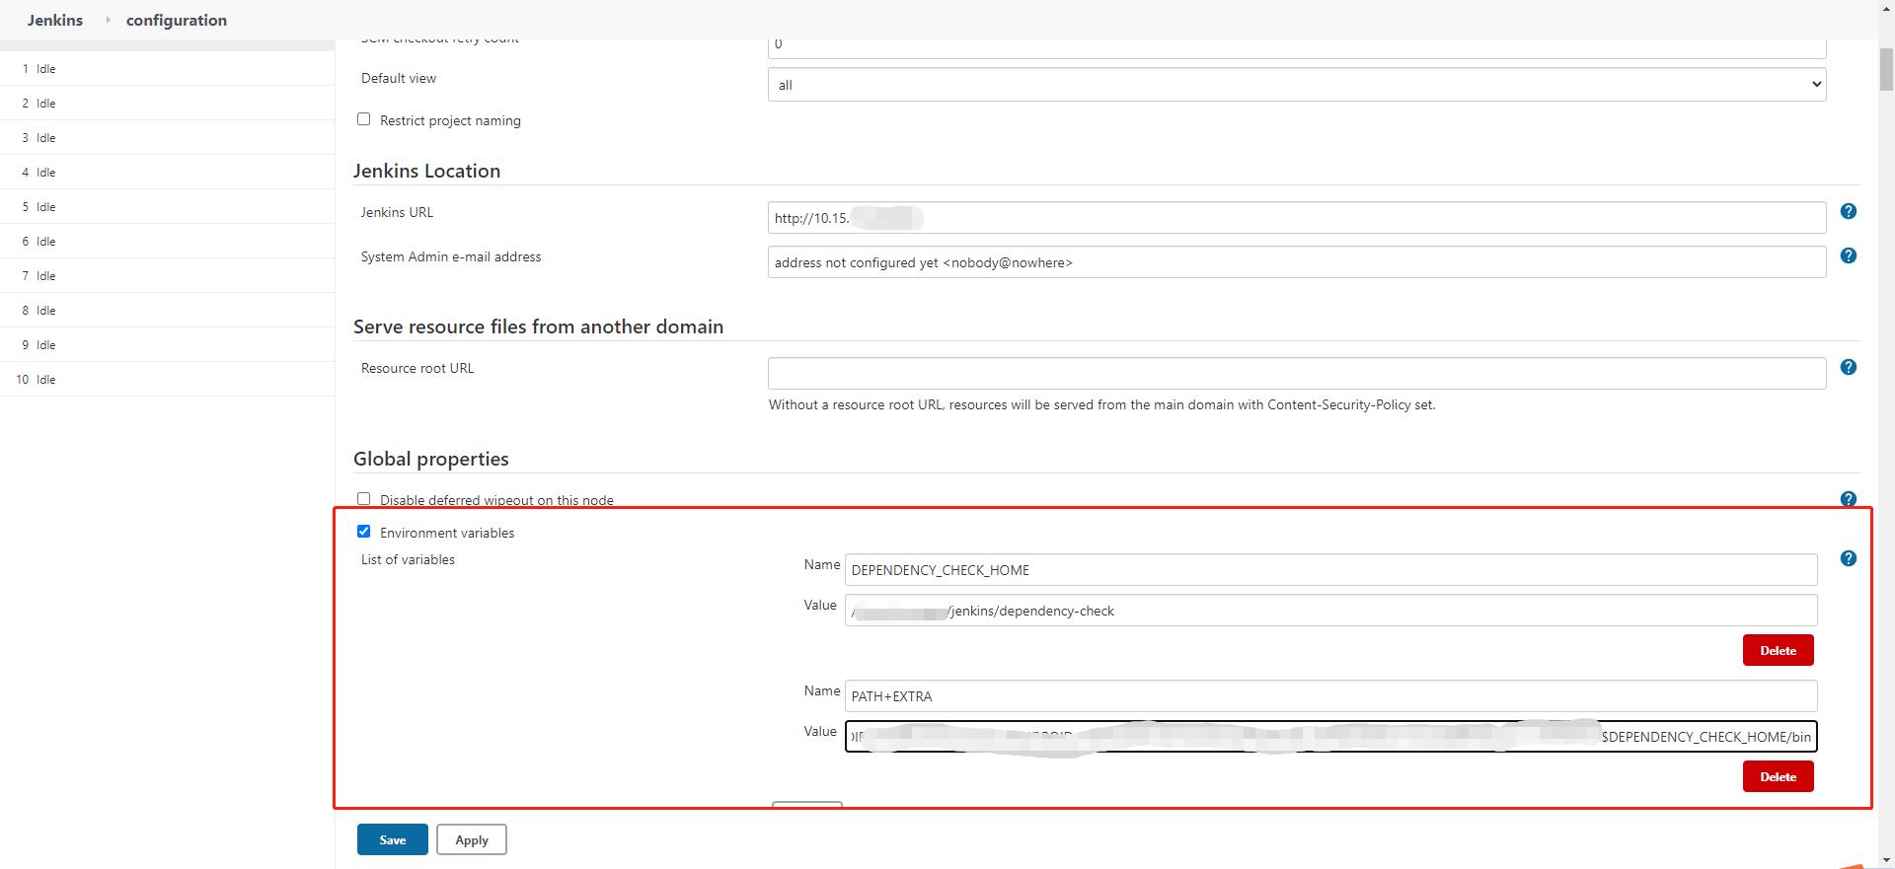Delete the PATH+EXTRA variable
The image size is (1895, 869).
[x=1778, y=776]
